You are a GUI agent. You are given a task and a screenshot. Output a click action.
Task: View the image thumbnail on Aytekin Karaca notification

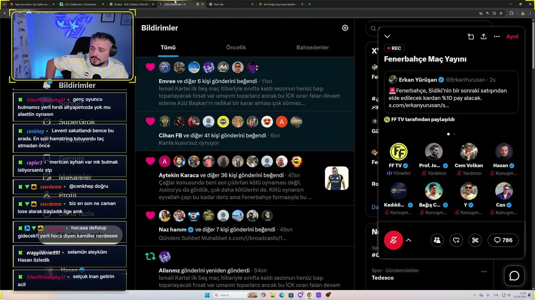pyautogui.click(x=336, y=178)
